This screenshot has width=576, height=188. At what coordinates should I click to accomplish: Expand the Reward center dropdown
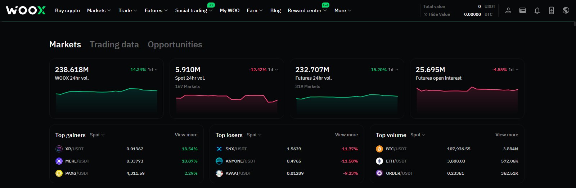click(x=307, y=10)
